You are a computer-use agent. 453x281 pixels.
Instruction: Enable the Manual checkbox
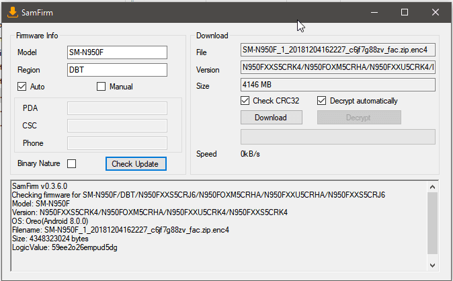pos(101,87)
